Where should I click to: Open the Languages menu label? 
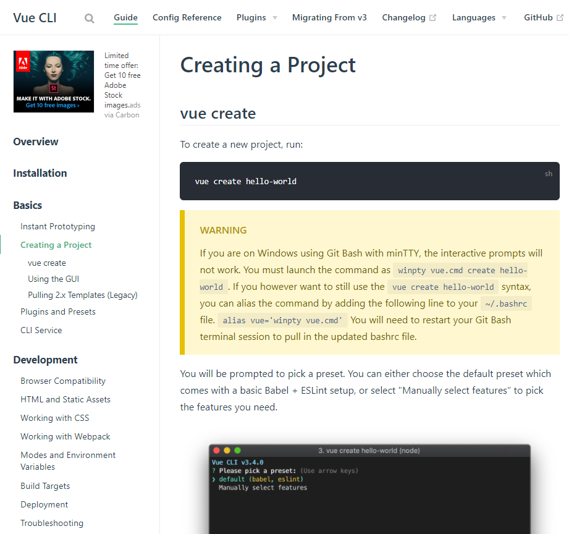tap(474, 17)
